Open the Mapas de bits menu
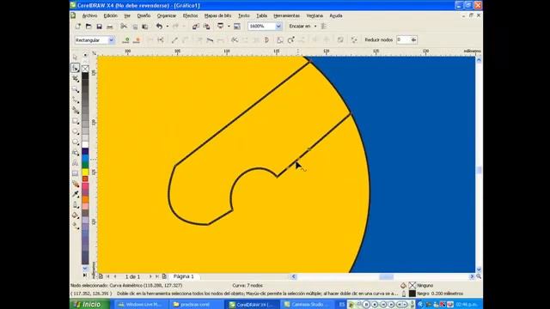Image resolution: width=550 pixels, height=309 pixels. tap(217, 15)
